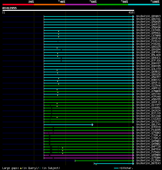
Task: Click the 416 query length label
Action: tap(131, 12)
